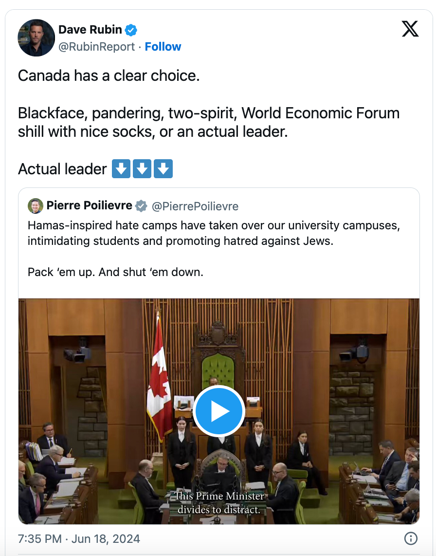436x556 pixels.
Task: Open the quoted tweet's "Pack 'em up" text
Action: 115,272
